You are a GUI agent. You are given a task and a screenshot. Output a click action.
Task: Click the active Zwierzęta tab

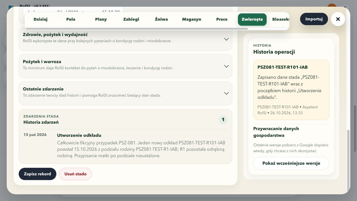252,19
